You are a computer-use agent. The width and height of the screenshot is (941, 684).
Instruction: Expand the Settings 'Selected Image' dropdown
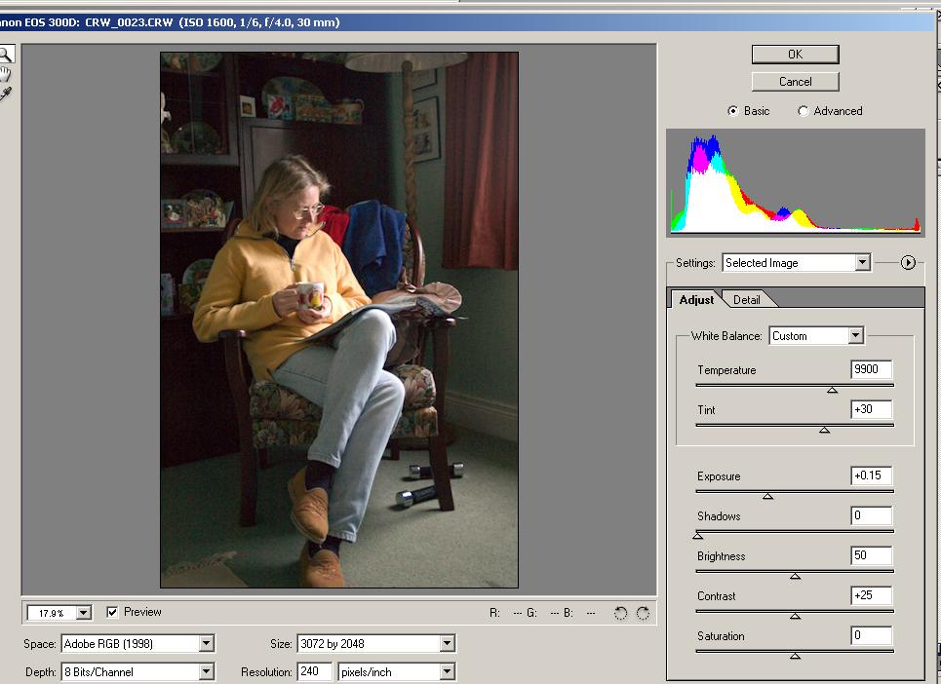(x=861, y=263)
